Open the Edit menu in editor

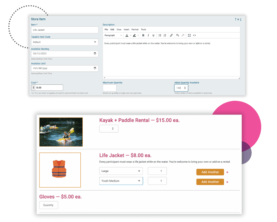112,30
